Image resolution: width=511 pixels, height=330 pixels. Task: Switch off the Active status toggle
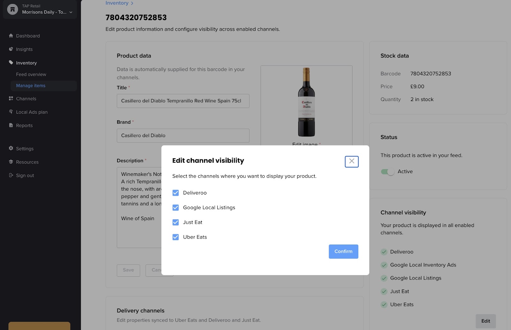(x=388, y=172)
